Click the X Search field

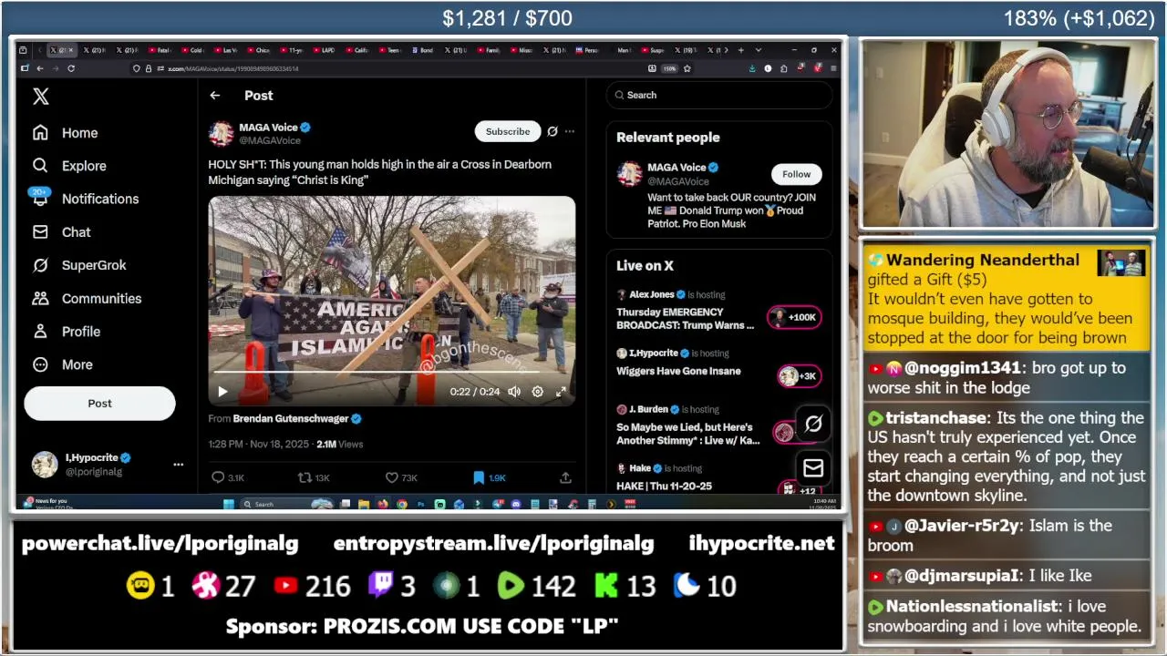719,95
